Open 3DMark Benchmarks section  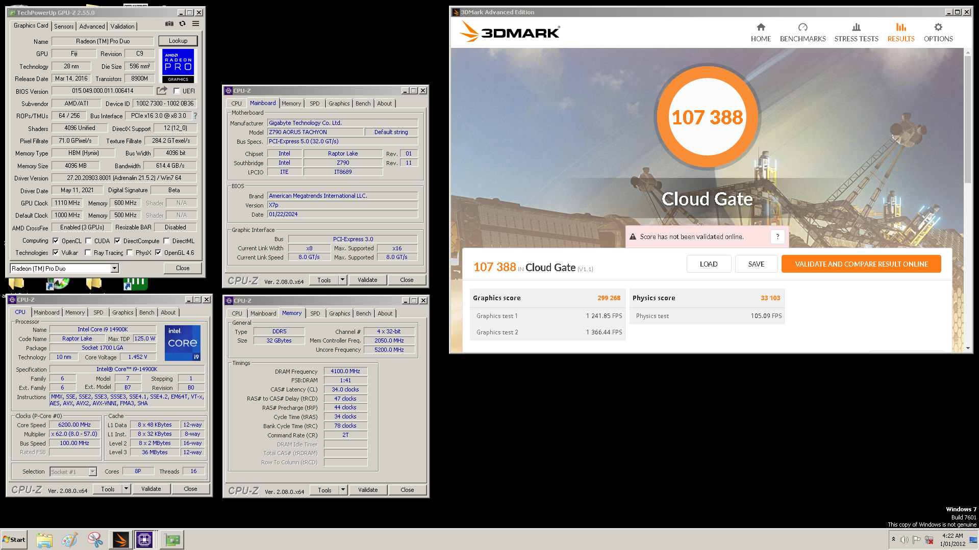point(802,33)
